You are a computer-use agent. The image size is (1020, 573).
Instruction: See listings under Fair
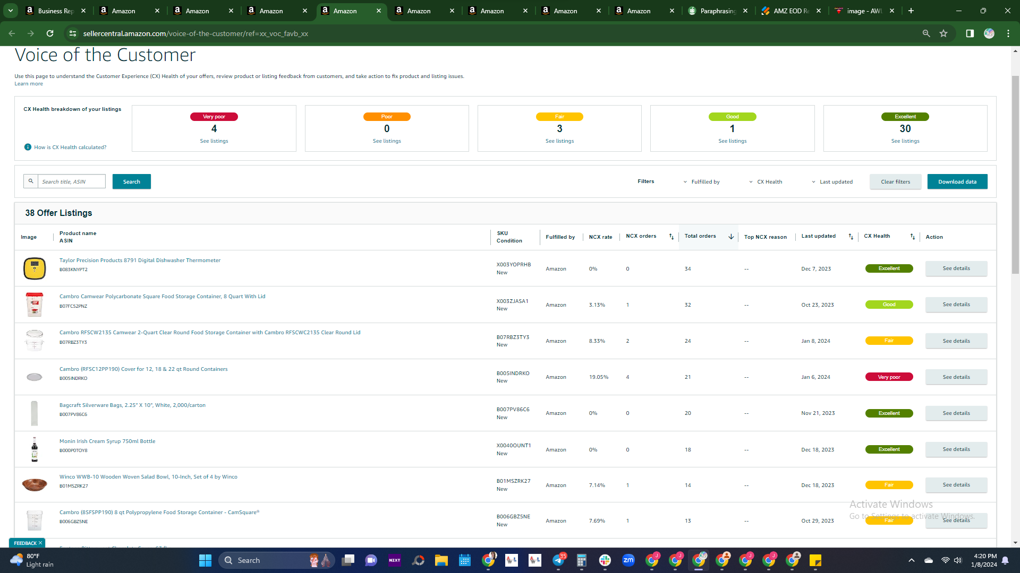click(x=559, y=141)
